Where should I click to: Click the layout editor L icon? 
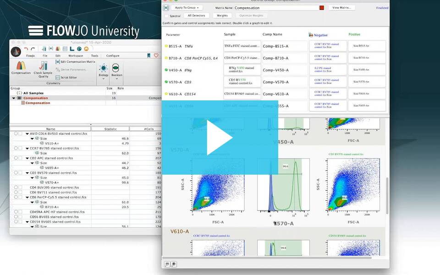(72, 49)
